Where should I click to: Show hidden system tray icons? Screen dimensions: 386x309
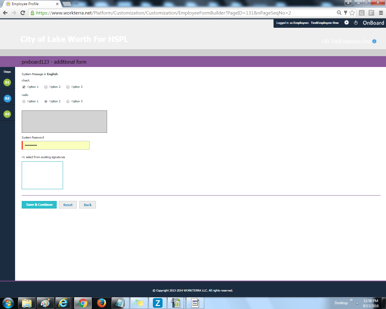(357, 303)
